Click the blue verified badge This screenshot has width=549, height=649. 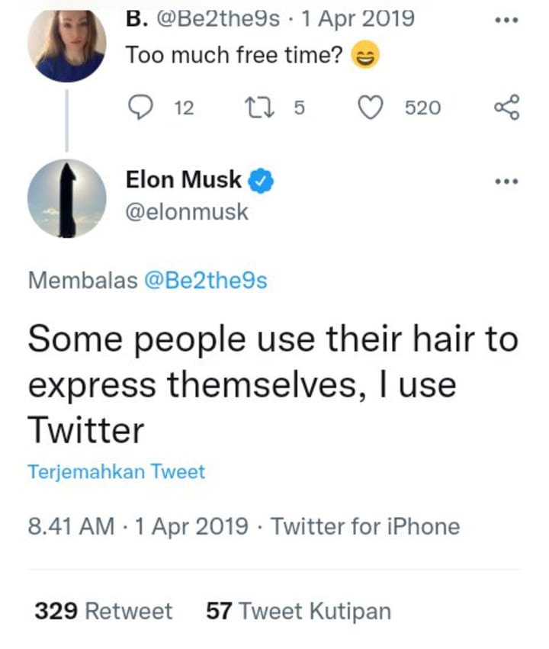coord(263,181)
